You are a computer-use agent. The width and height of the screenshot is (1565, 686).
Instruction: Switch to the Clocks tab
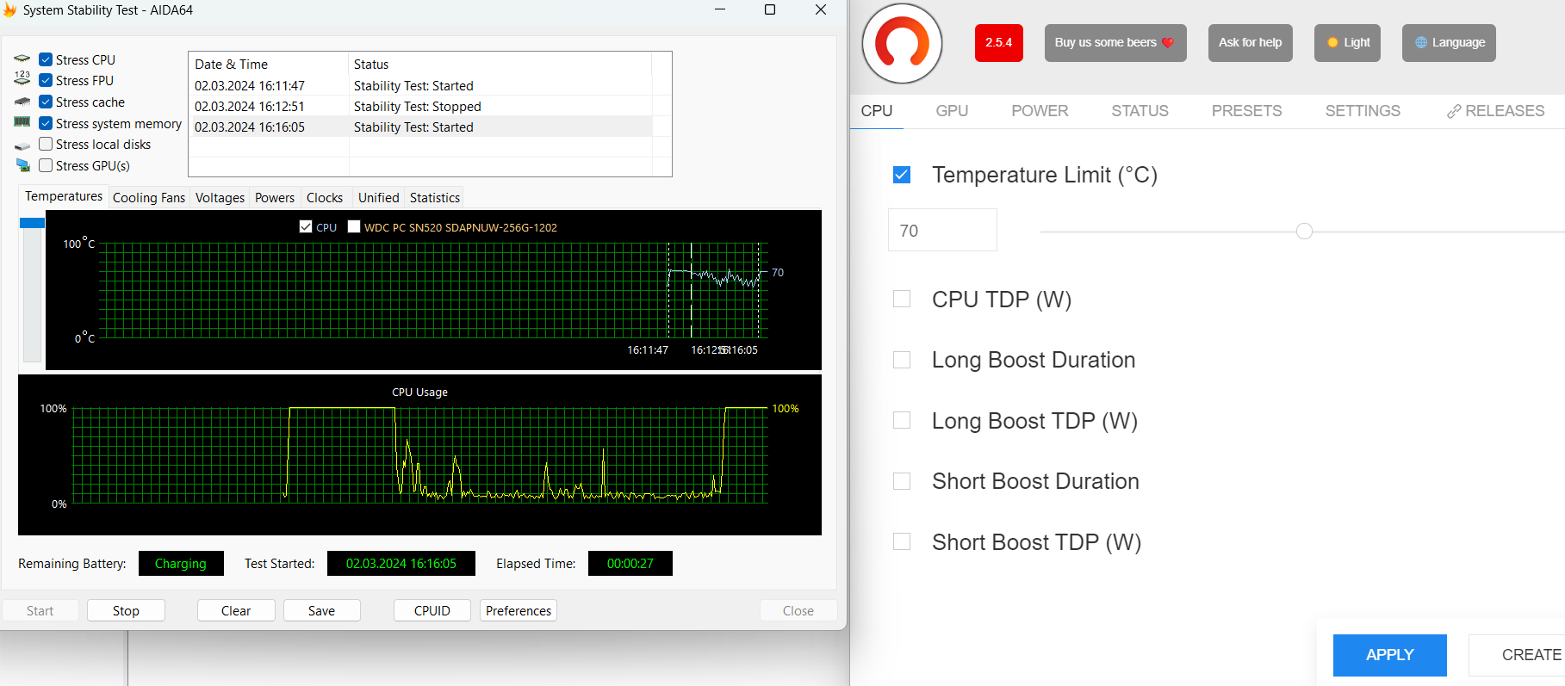325,198
